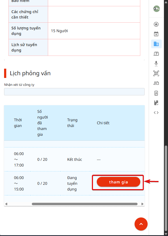168x236 pixels.
Task: Click the page vertical scrollbar thumb
Action: [166, 189]
